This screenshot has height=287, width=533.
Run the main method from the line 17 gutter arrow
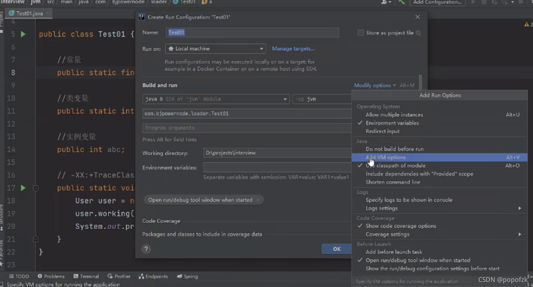pyautogui.click(x=23, y=188)
